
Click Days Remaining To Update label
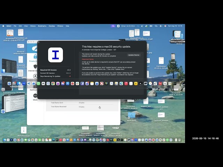pyautogui.click(x=50, y=76)
